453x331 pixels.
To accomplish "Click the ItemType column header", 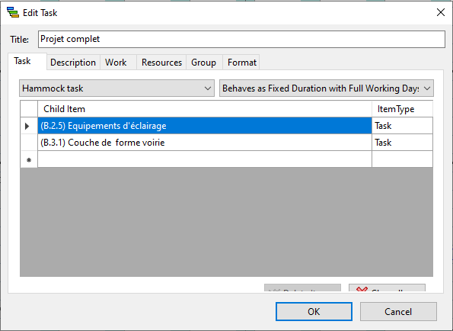I will pyautogui.click(x=402, y=109).
